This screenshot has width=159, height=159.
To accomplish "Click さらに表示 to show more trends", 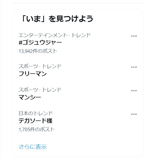I will pos(33,147).
